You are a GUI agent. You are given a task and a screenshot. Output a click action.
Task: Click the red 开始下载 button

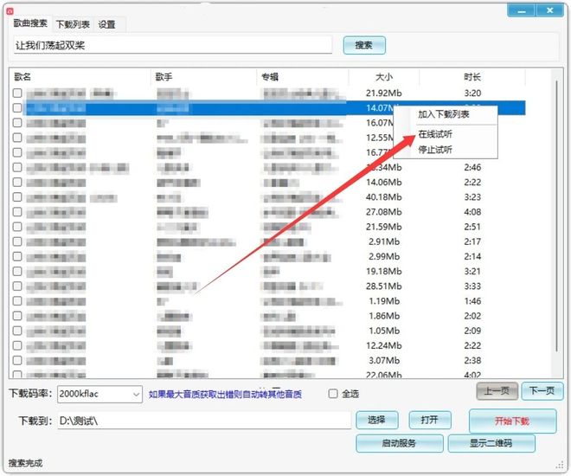pos(512,421)
